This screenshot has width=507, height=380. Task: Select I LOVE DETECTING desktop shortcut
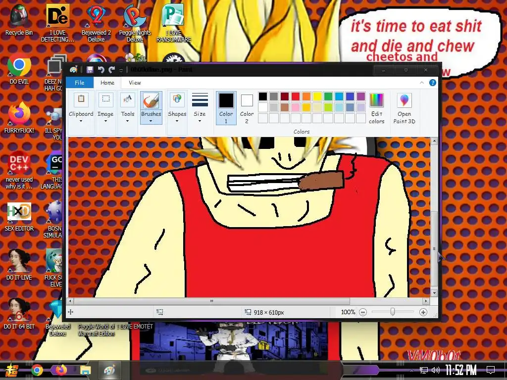coord(57,23)
